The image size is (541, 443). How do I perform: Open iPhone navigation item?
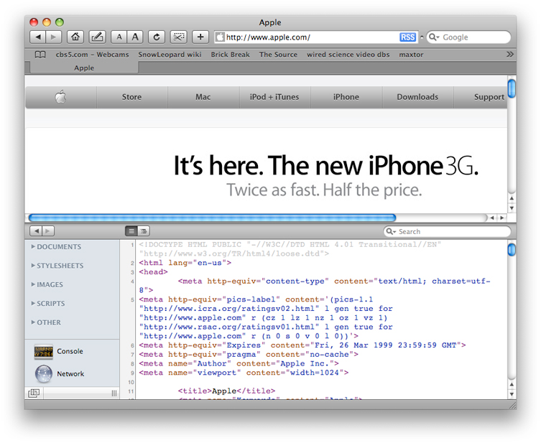(x=346, y=97)
